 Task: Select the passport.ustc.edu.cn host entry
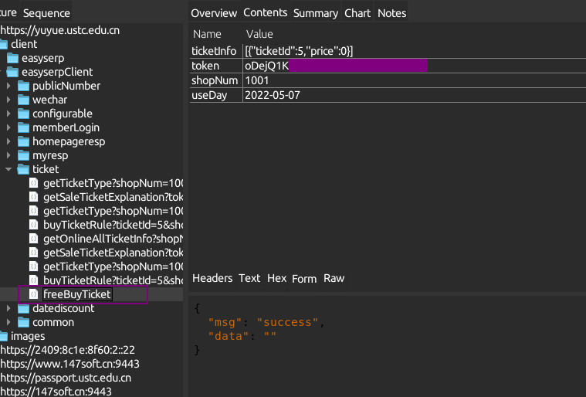pos(66,378)
